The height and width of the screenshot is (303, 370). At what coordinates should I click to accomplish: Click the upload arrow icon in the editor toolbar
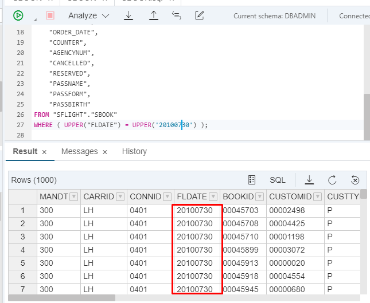(x=154, y=15)
